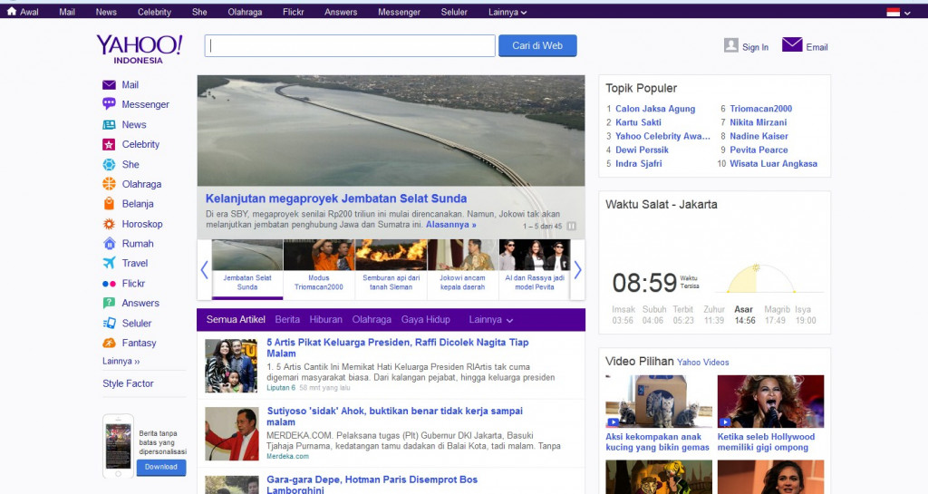
Task: Open Flickr using its two-dot icon
Action: point(109,284)
